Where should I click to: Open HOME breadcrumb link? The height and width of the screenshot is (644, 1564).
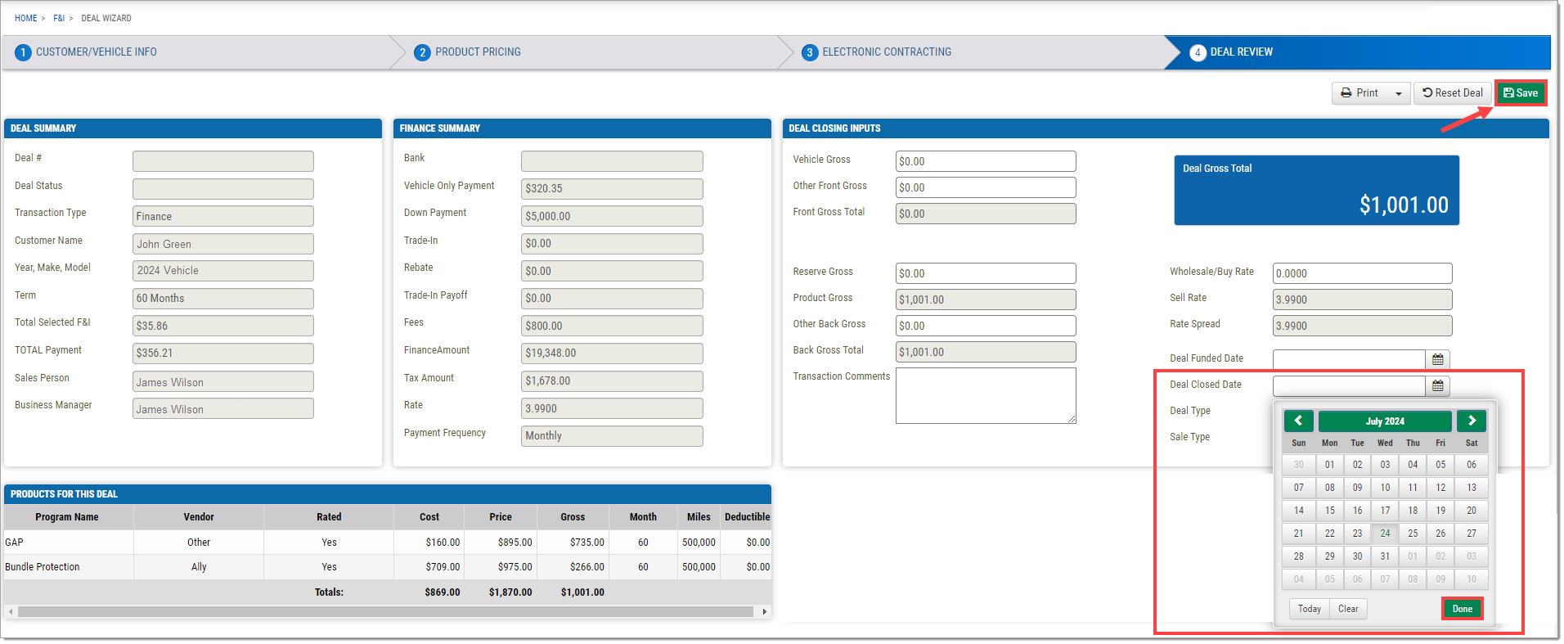[25, 18]
